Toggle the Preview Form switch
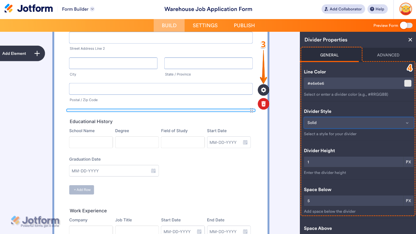The width and height of the screenshot is (416, 234). pyautogui.click(x=406, y=25)
